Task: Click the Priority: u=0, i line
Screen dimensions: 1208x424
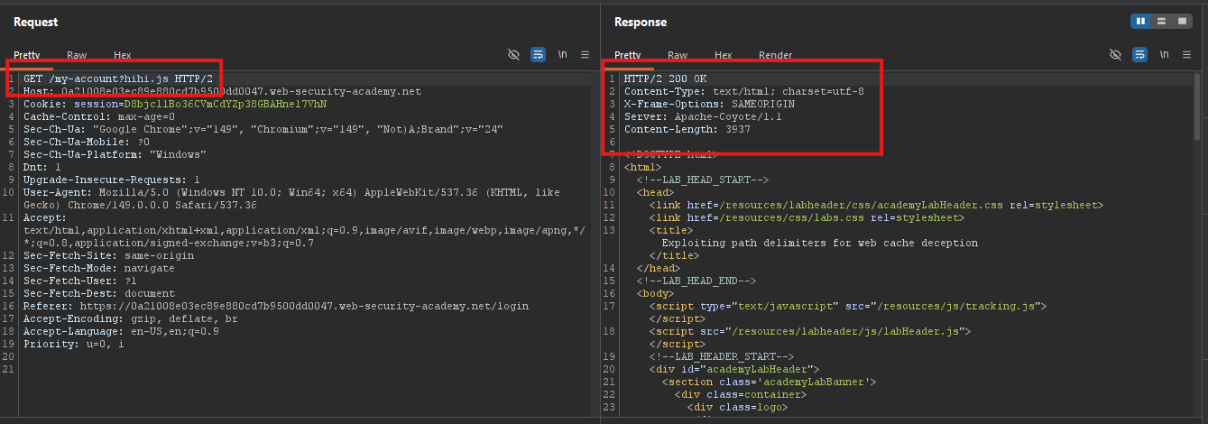Action: coord(74,344)
